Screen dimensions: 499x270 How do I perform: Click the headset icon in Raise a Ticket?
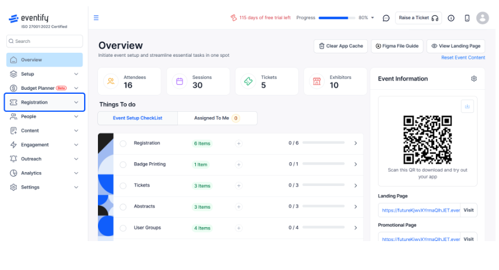pyautogui.click(x=435, y=18)
